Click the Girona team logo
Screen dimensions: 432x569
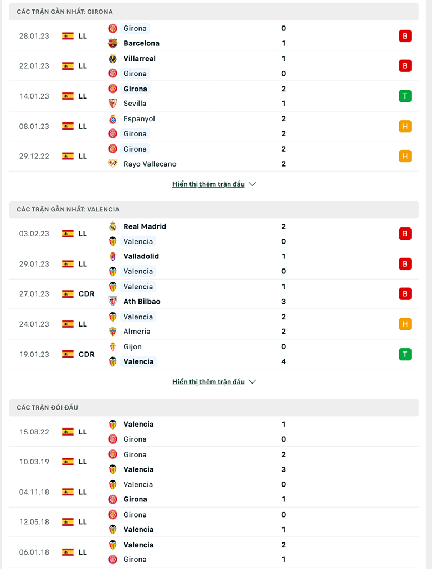[x=113, y=28]
